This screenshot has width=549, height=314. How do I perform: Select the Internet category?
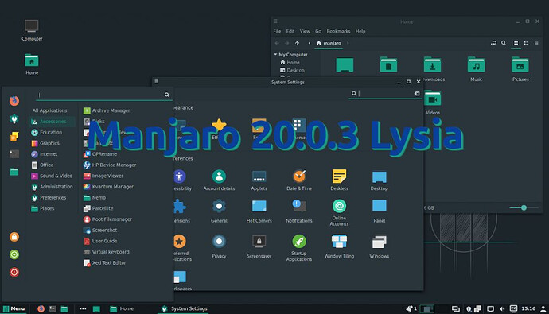click(x=45, y=154)
